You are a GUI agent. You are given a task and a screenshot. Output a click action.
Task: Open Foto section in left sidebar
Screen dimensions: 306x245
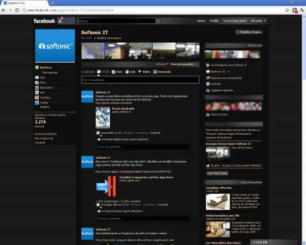click(43, 82)
